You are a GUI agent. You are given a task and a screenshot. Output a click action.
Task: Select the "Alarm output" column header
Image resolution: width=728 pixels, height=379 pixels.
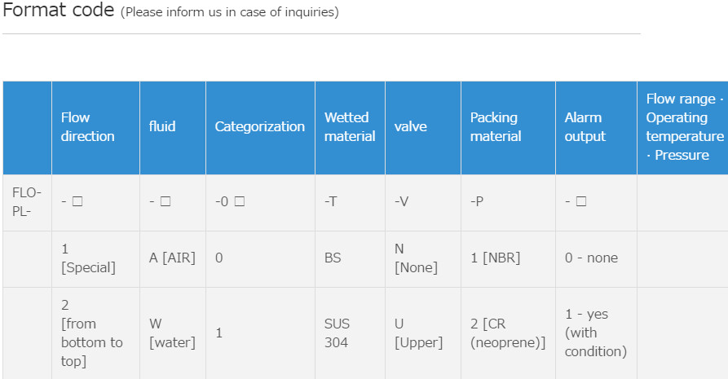coord(585,127)
